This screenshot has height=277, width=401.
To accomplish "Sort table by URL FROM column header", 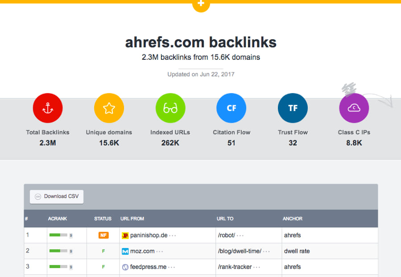I will pyautogui.click(x=132, y=219).
